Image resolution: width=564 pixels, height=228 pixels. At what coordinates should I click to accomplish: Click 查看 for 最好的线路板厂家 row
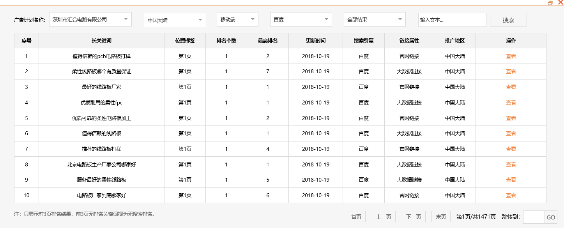(511, 87)
